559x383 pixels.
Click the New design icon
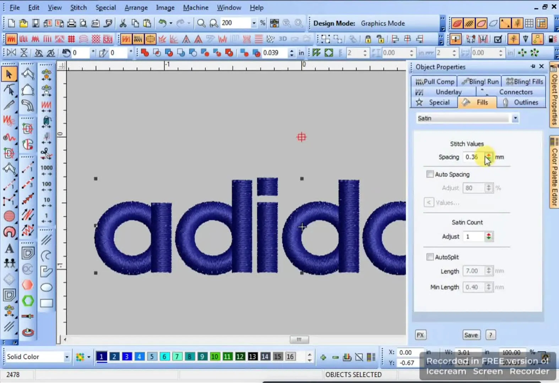click(11, 23)
